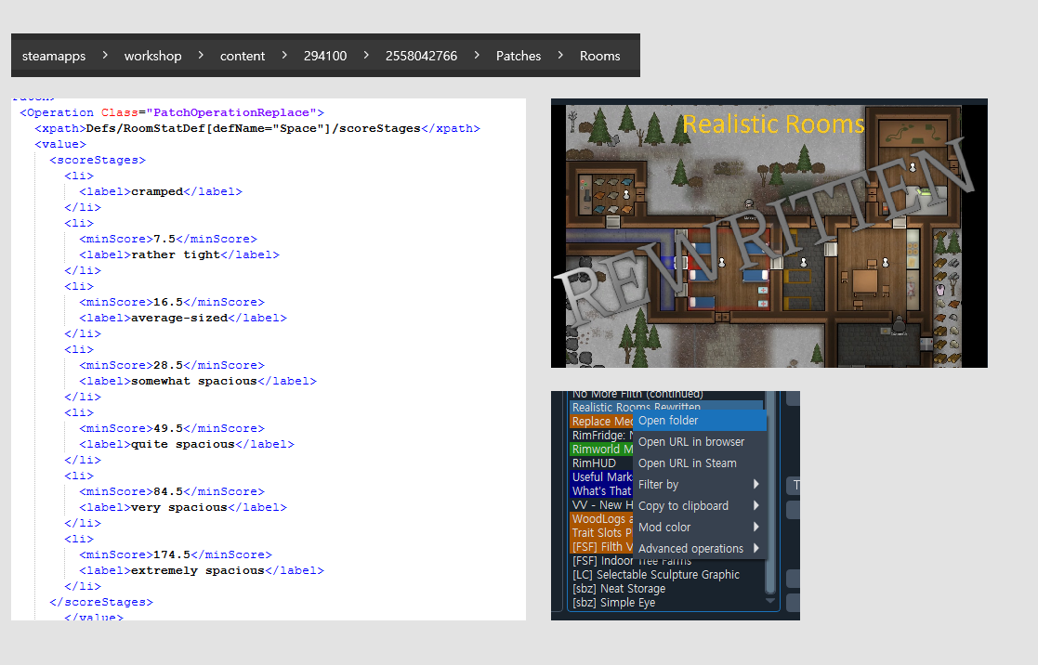Click the mod list vertical scrollbar
Screen dimensions: 1038x665
click(x=769, y=493)
